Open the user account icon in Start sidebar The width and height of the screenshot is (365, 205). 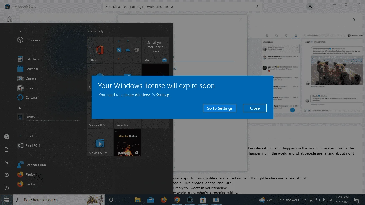coord(7,137)
